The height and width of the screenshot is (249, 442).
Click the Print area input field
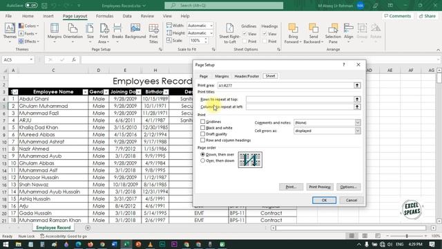tap(285, 85)
